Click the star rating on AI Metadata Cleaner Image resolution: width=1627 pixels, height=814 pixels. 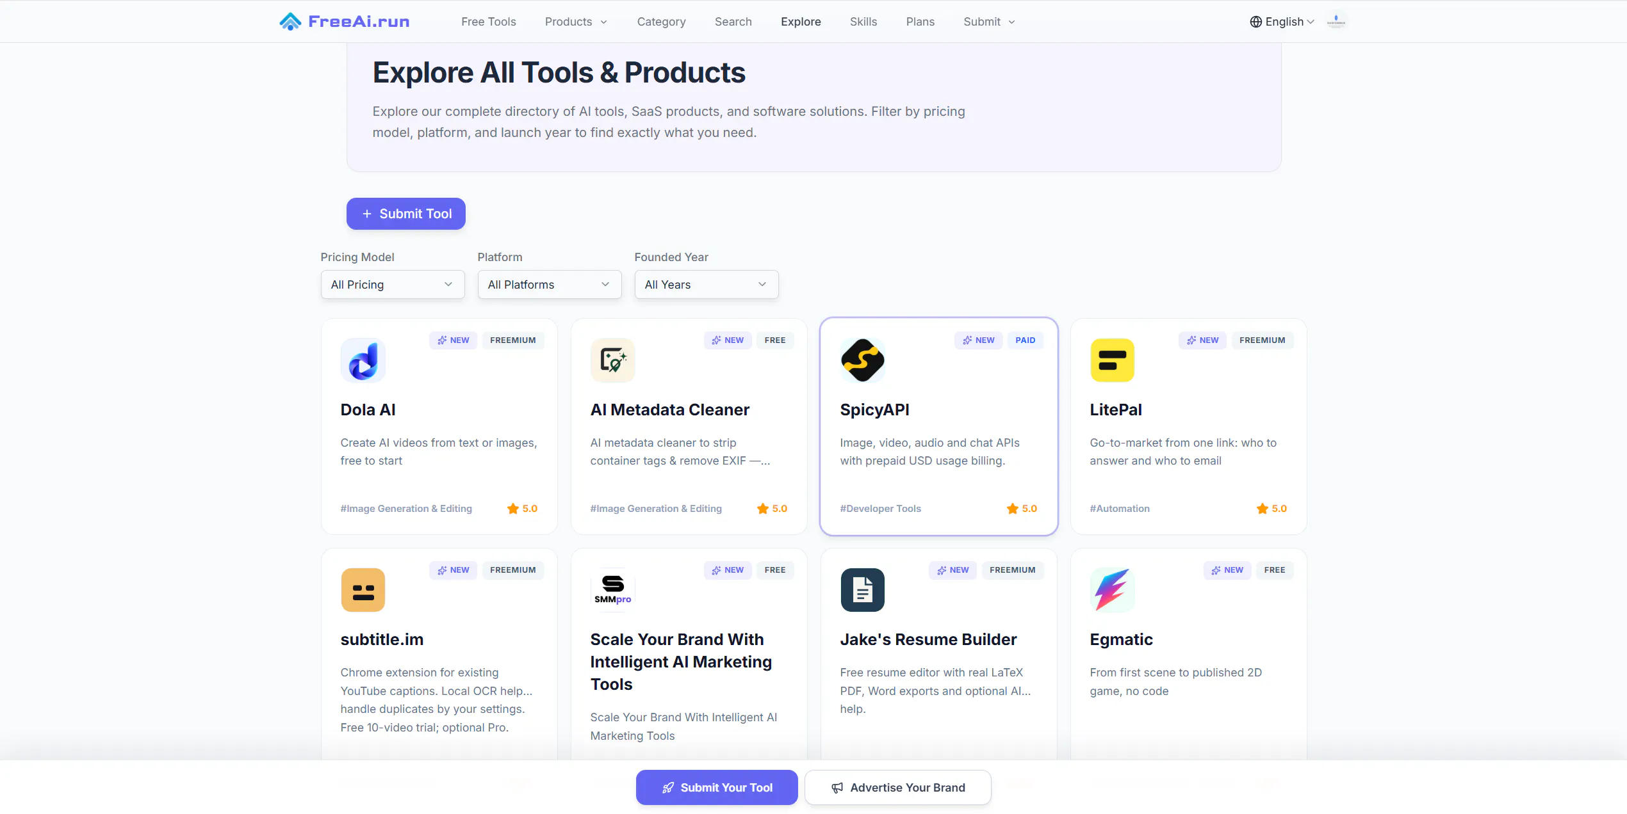pyautogui.click(x=772, y=509)
